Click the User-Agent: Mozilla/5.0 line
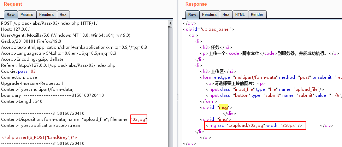342x147 pixels. (66, 35)
